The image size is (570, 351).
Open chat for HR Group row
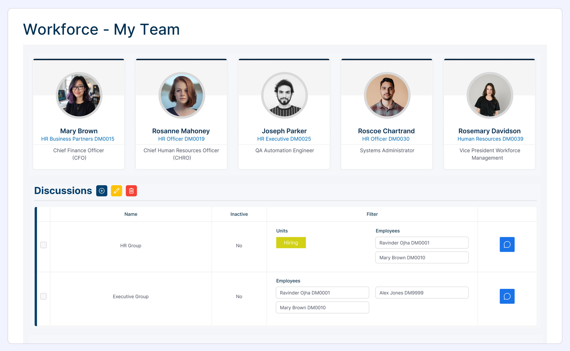[507, 244]
